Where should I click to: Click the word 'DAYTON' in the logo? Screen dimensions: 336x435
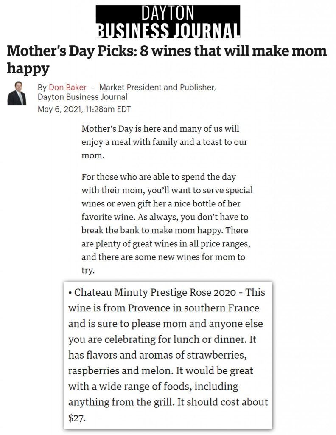pyautogui.click(x=168, y=13)
